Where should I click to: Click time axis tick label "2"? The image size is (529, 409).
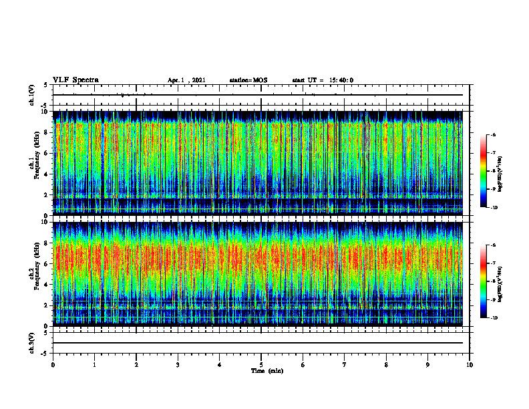[x=136, y=365]
